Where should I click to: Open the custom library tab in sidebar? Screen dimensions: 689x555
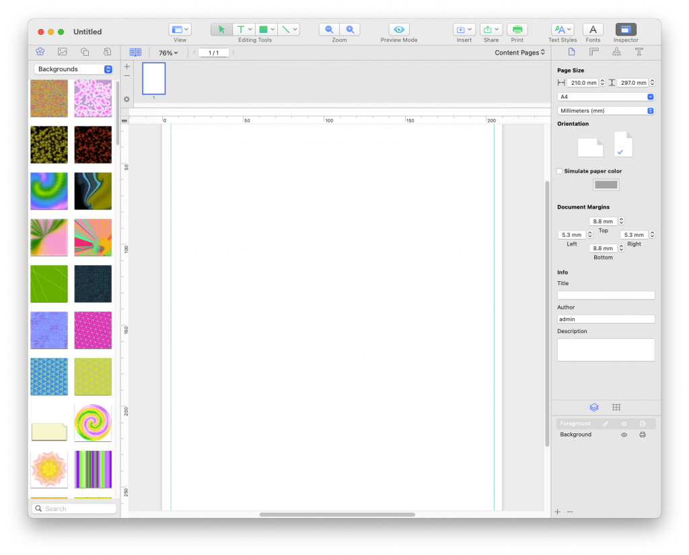pyautogui.click(x=107, y=52)
